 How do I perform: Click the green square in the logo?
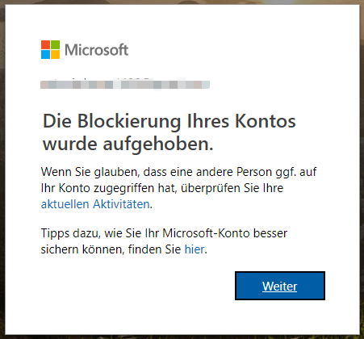point(55,44)
